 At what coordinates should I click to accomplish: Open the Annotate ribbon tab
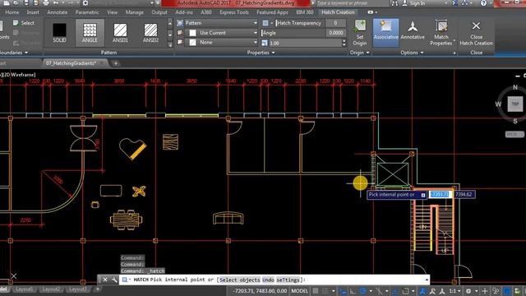[57, 12]
